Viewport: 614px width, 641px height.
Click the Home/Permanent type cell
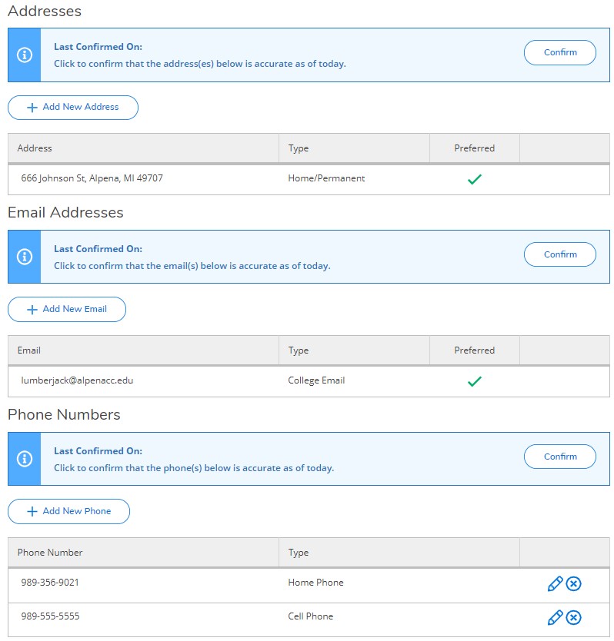pos(326,178)
